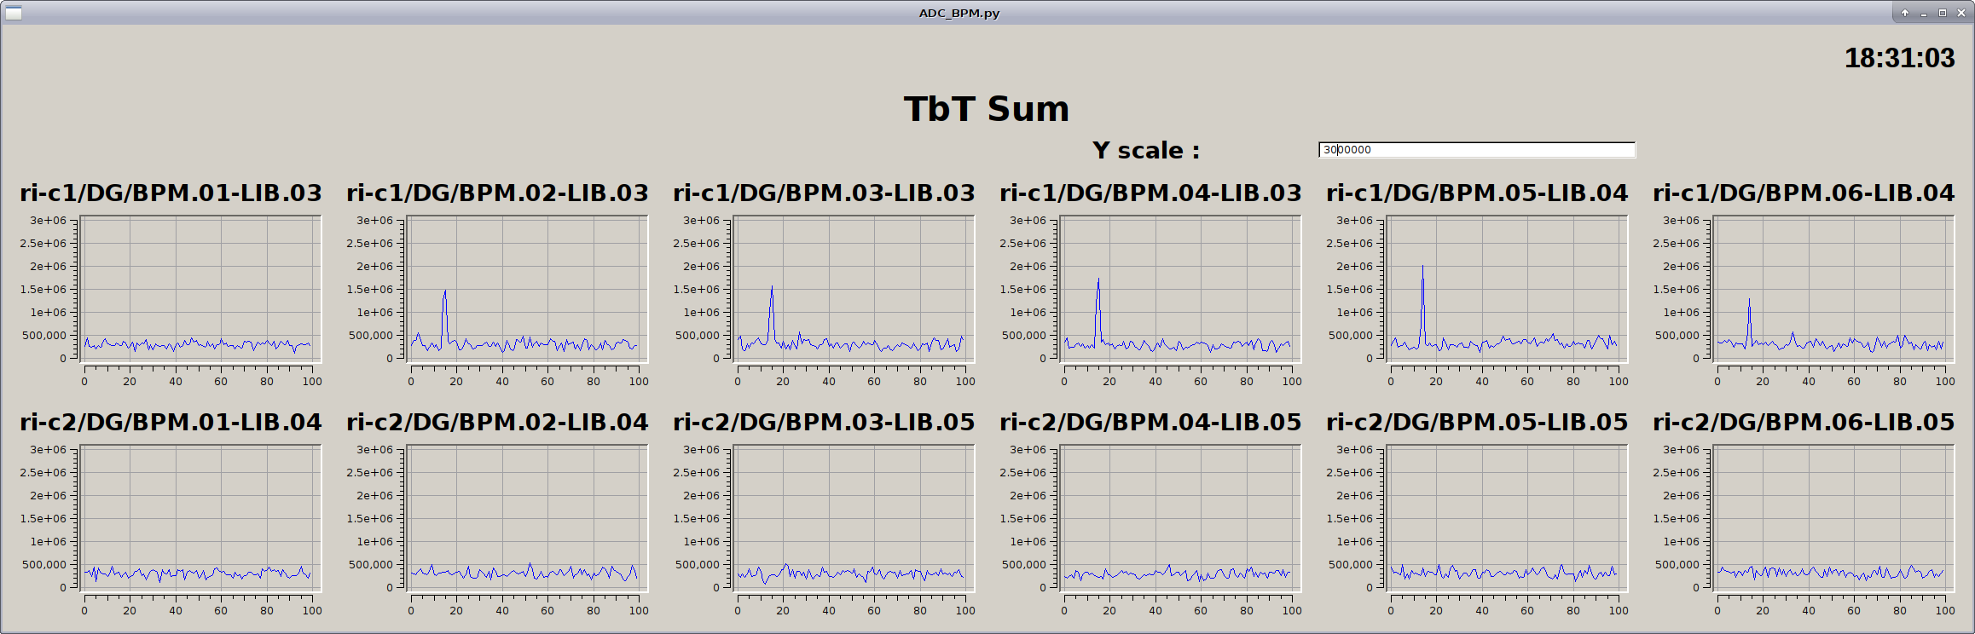The width and height of the screenshot is (1975, 634).
Task: Open the window menu icon in title bar
Action: (x=14, y=13)
